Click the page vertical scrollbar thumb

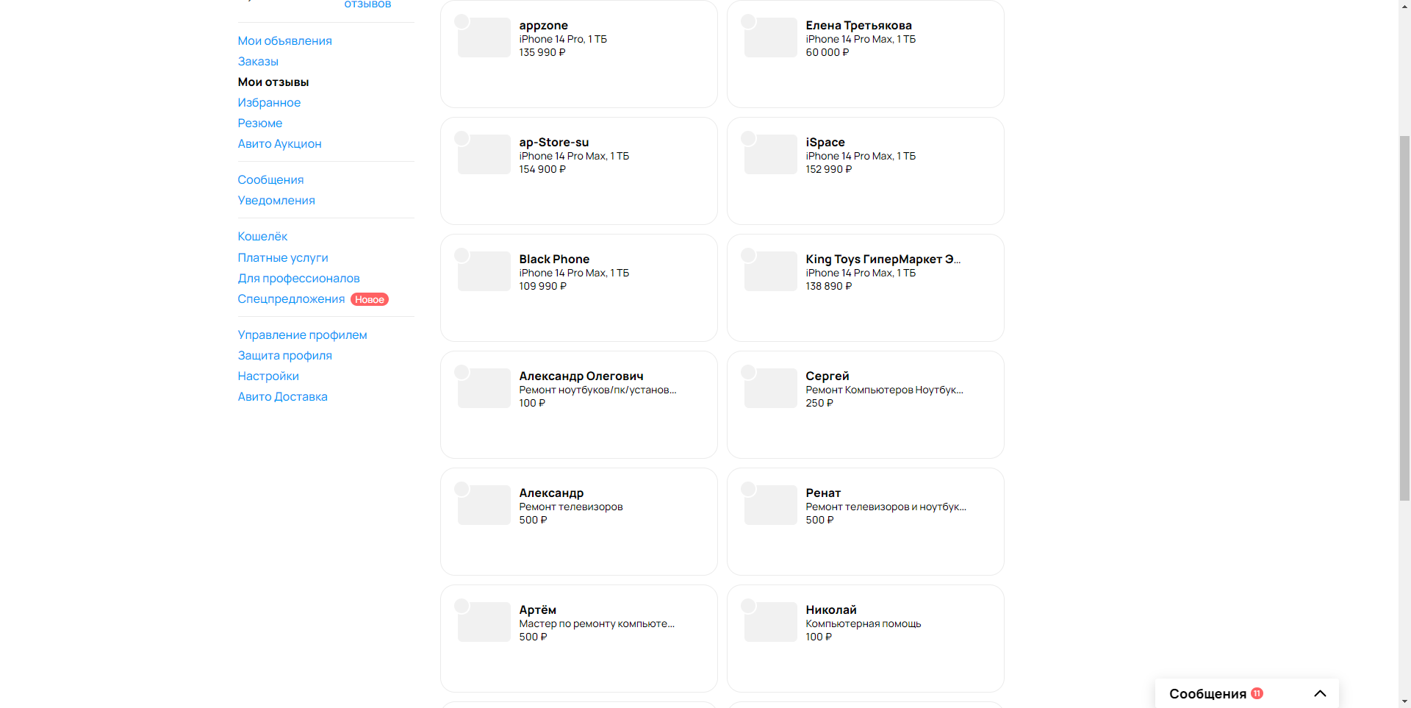click(x=1404, y=318)
